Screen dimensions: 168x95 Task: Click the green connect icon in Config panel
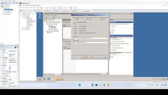18,47
